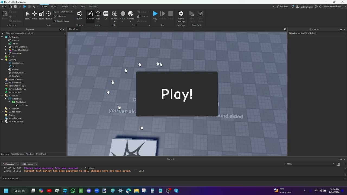Open the Mode Geometric dropdown
This screenshot has height=195, width=347.
pyautogui.click(x=66, y=12)
